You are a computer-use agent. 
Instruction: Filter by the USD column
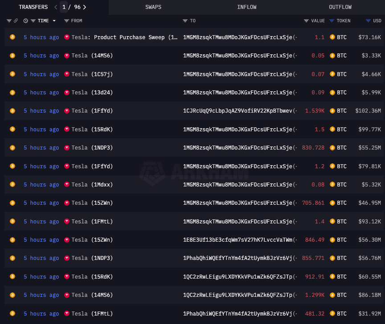pyautogui.click(x=368, y=21)
